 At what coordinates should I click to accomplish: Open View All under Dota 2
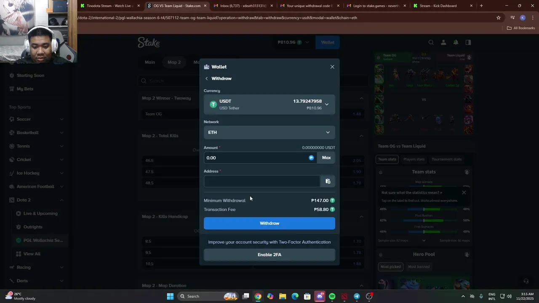pos(32,254)
